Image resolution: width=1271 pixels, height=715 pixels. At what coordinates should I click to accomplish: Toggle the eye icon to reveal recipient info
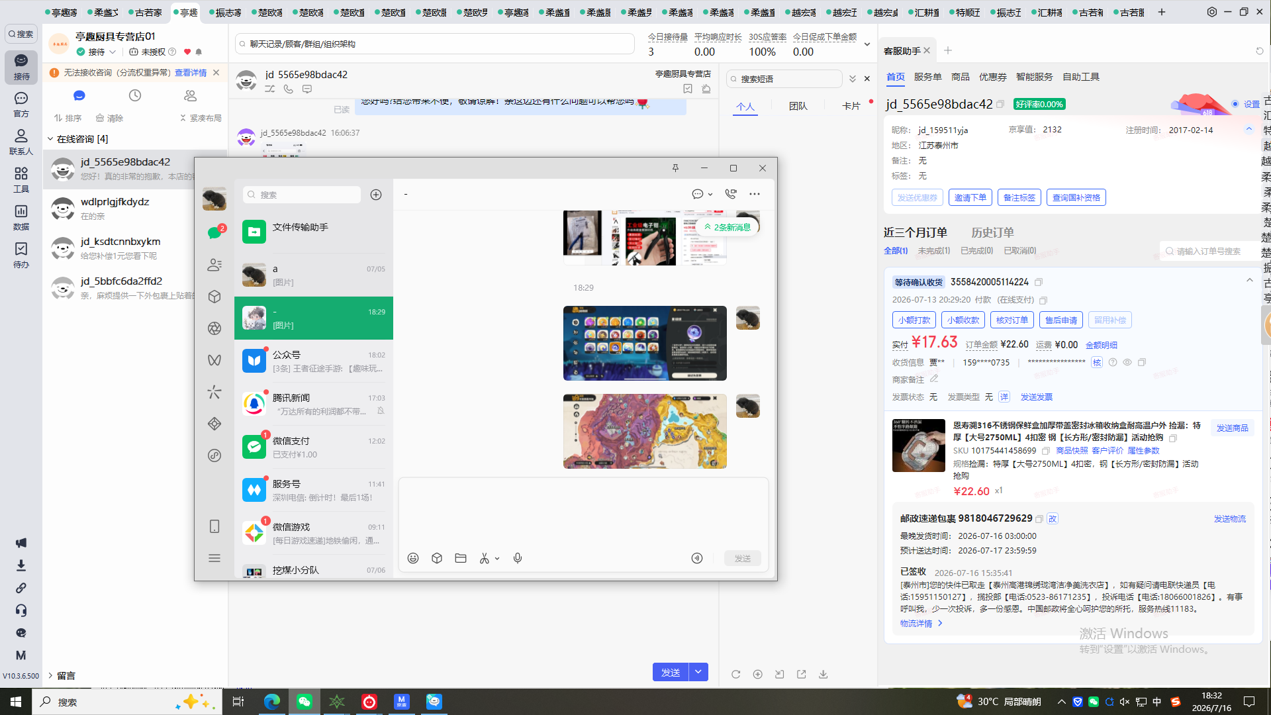click(x=1127, y=362)
